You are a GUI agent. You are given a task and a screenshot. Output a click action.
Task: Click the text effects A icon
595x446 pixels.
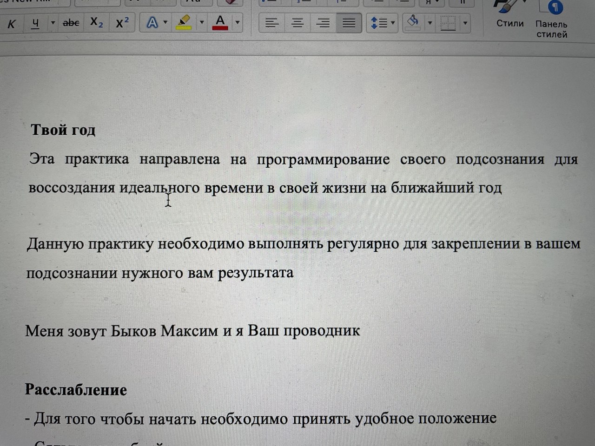point(152,22)
